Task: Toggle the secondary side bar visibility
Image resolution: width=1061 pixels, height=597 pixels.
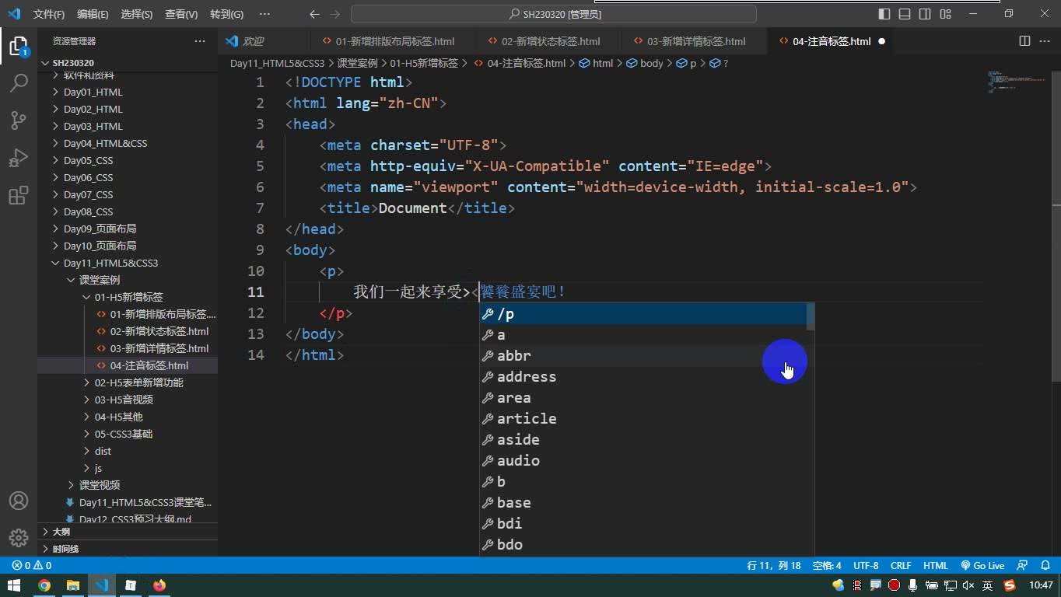Action: pyautogui.click(x=925, y=14)
